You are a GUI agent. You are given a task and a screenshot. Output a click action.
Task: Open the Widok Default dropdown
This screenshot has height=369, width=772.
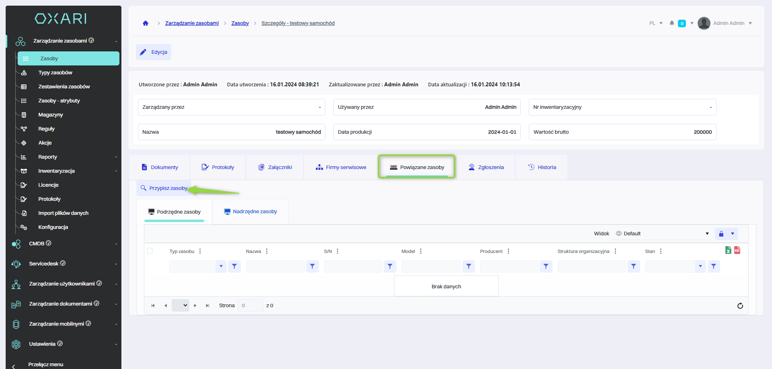[662, 234]
